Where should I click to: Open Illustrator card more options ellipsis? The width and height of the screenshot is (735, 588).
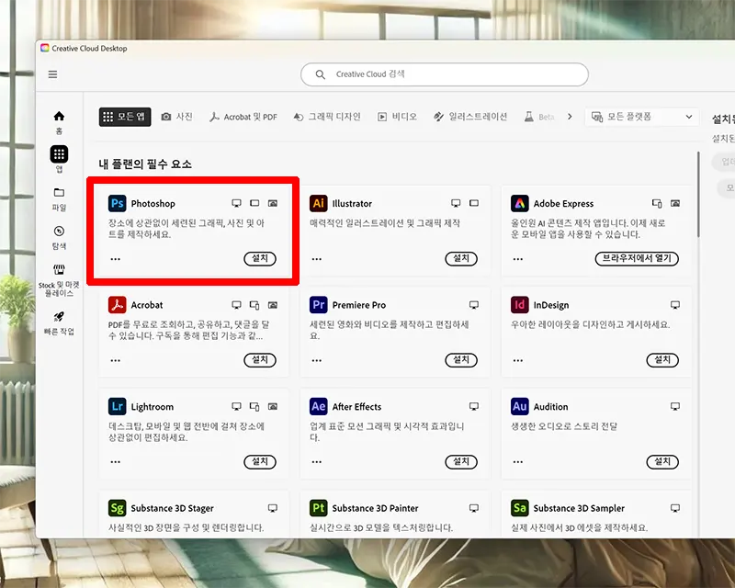[x=317, y=259]
